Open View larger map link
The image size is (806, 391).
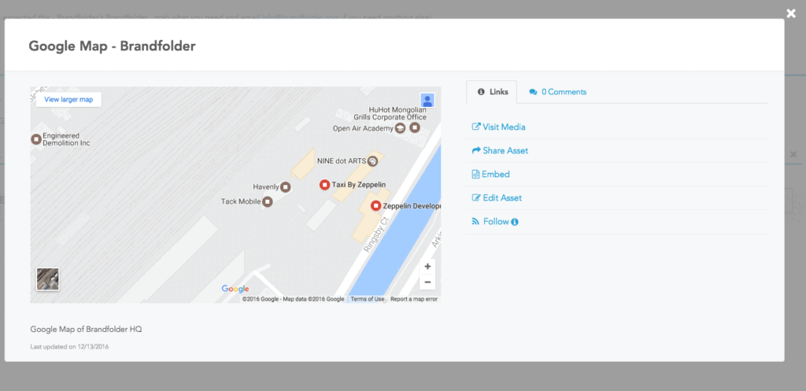click(68, 100)
